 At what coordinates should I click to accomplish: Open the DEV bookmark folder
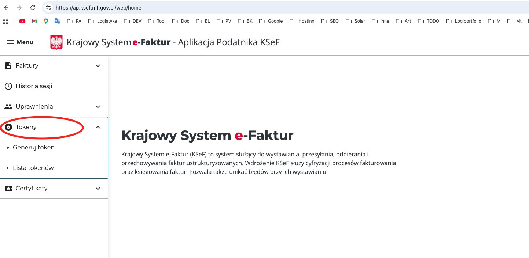coord(133,21)
